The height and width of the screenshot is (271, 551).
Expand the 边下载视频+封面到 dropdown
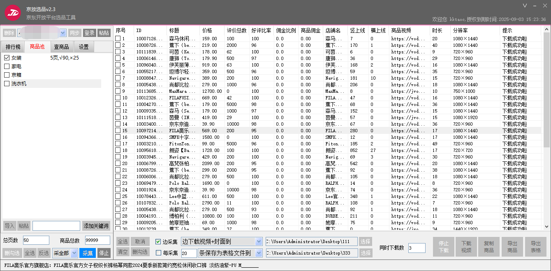[x=259, y=241]
